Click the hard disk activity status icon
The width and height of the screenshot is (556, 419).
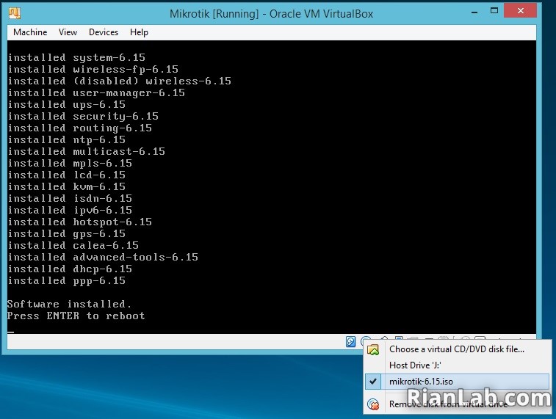point(350,341)
